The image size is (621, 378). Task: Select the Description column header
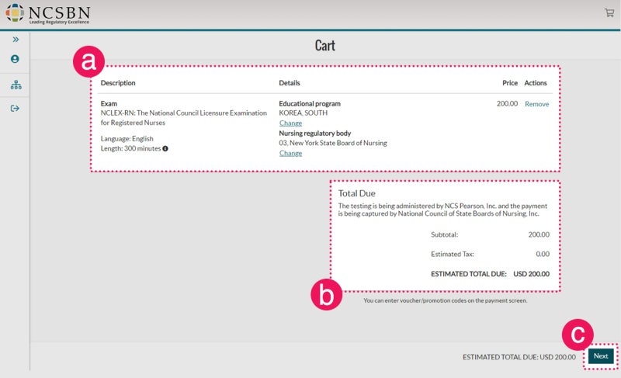[118, 83]
